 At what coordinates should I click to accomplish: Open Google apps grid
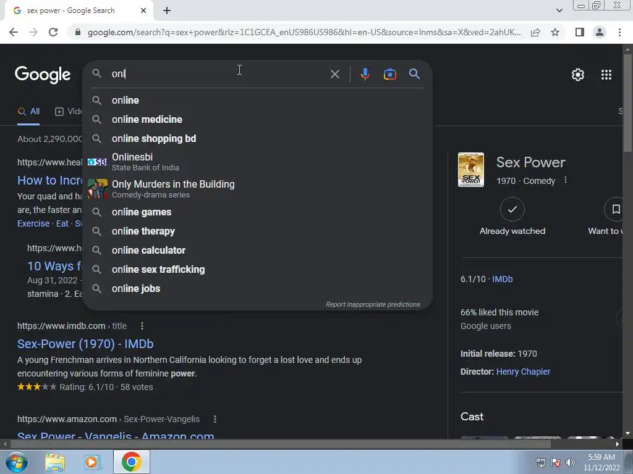pos(606,75)
